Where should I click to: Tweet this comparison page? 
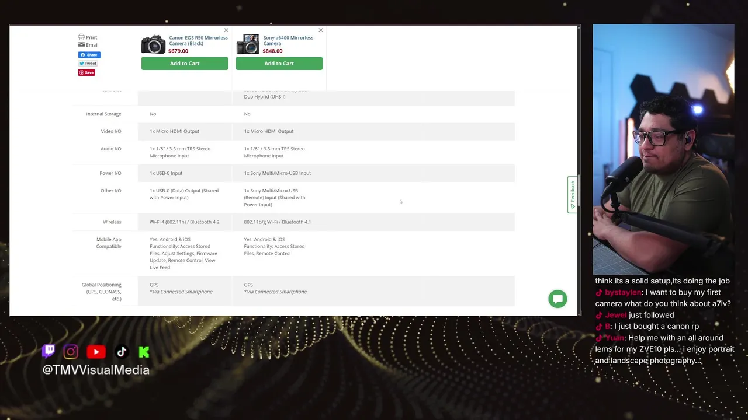pos(88,63)
